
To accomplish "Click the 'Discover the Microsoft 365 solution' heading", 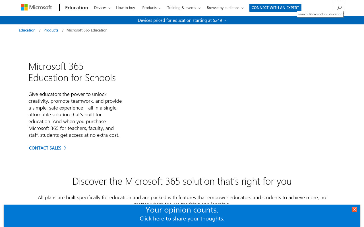I will (x=182, y=181).
